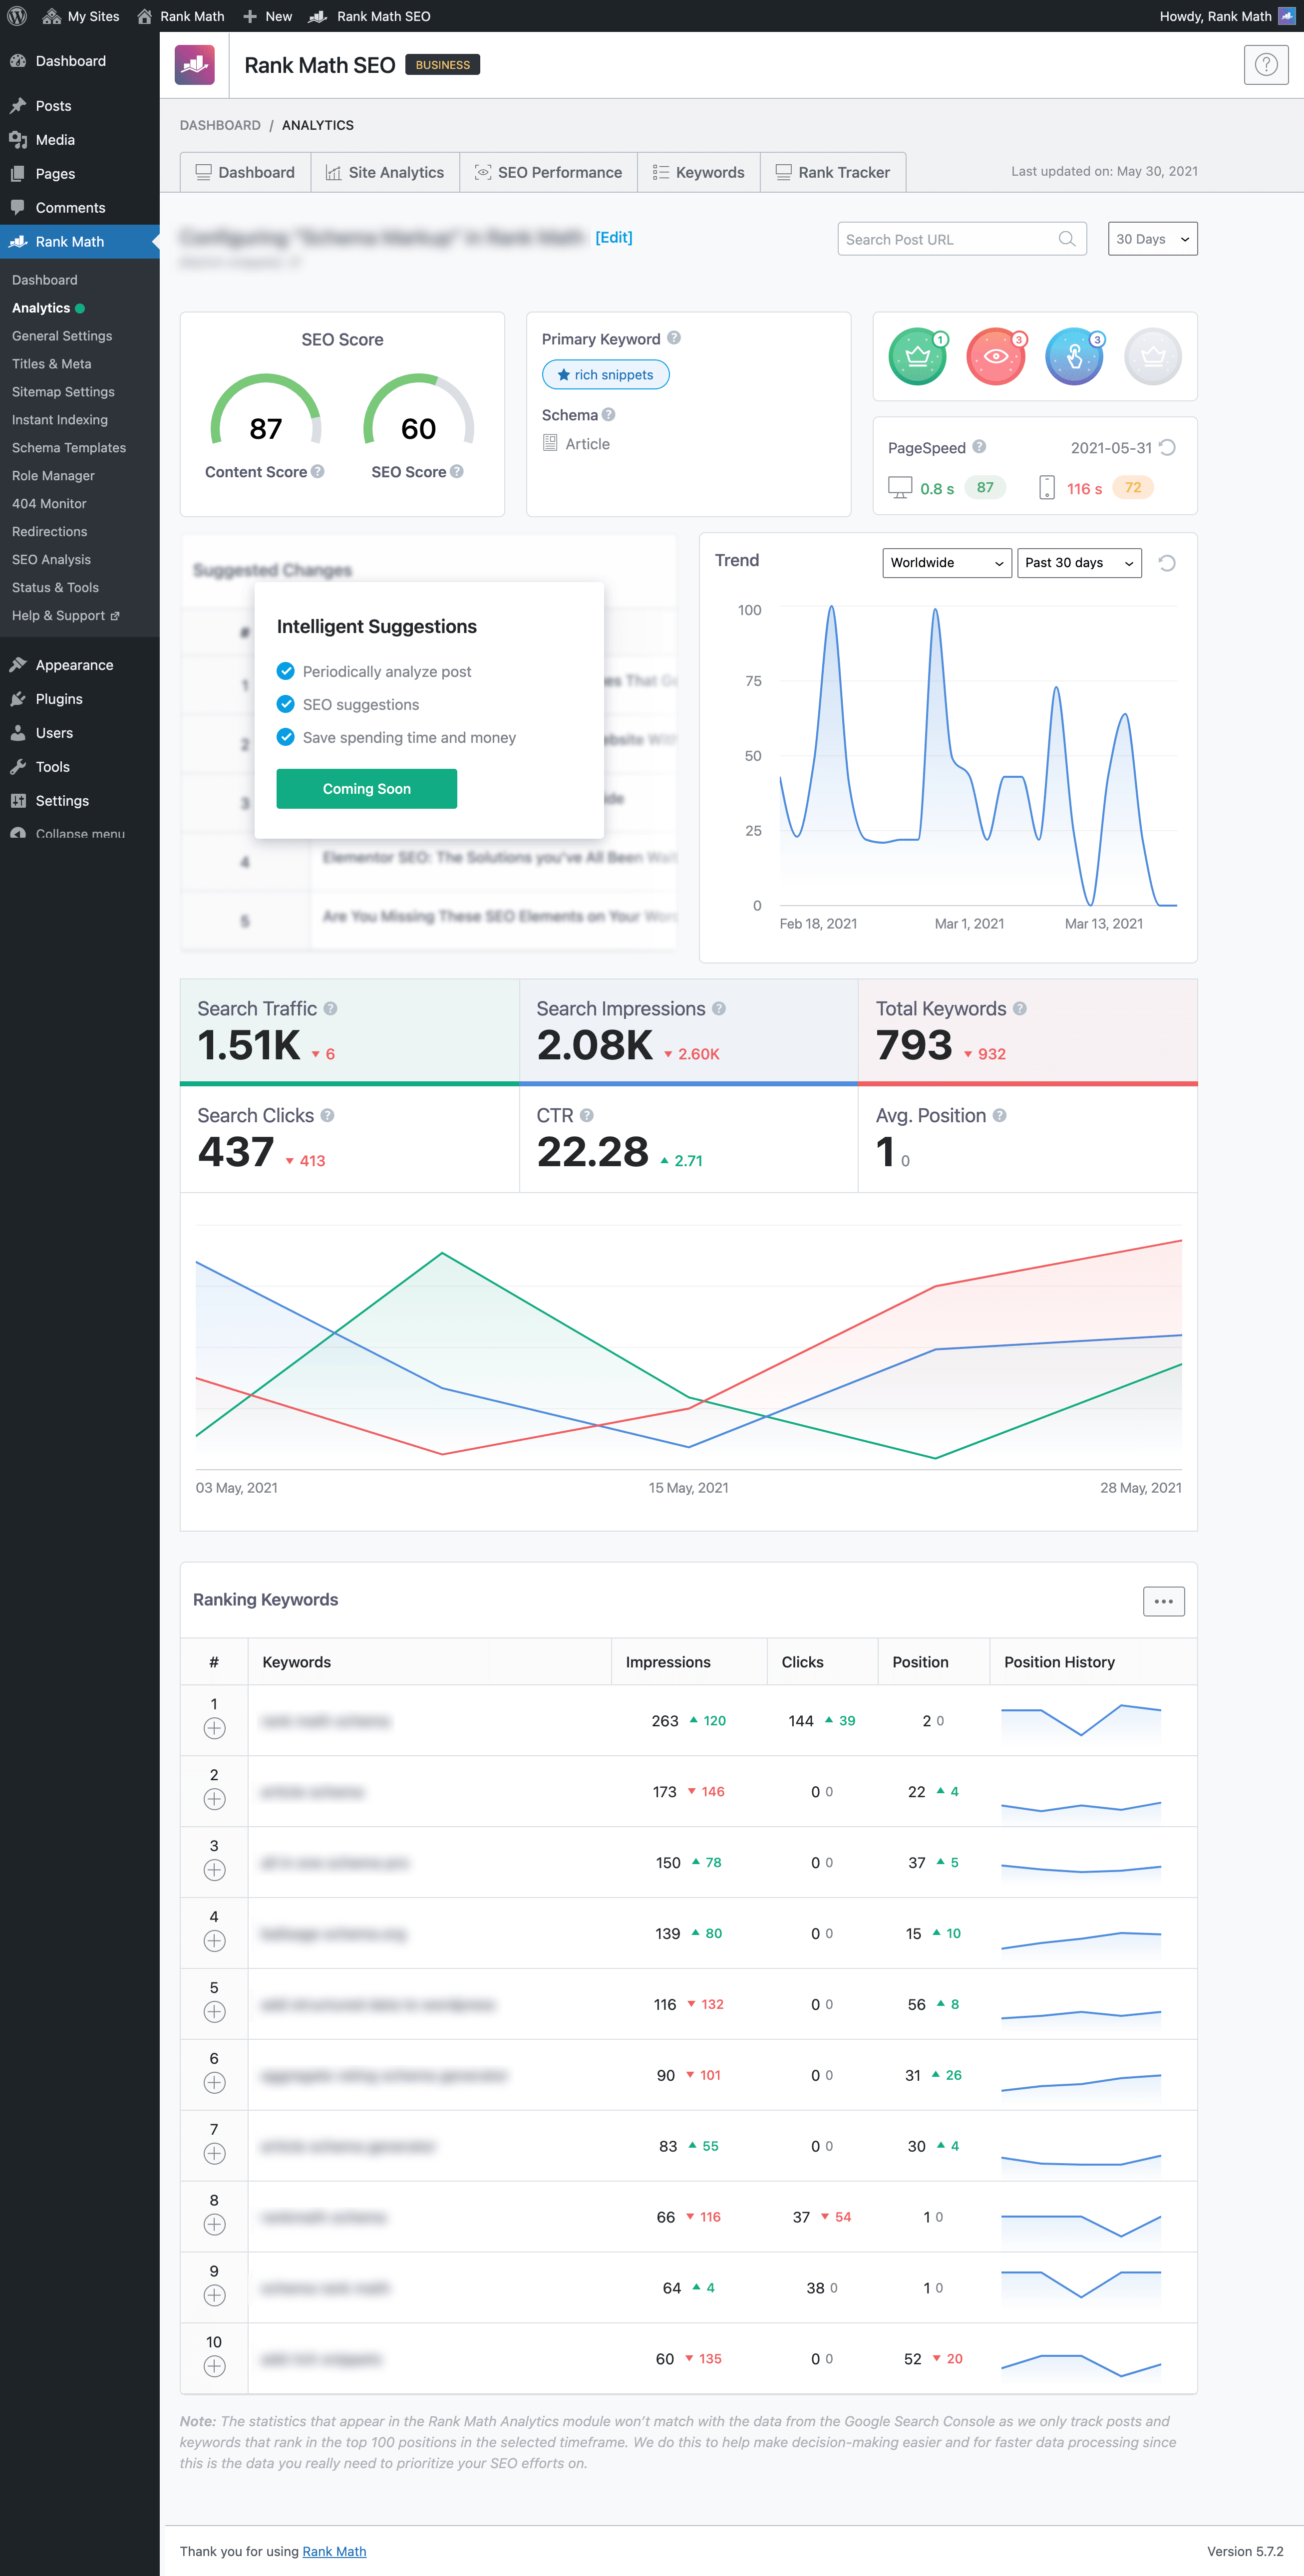Sort by the Impressions column header

tap(668, 1662)
